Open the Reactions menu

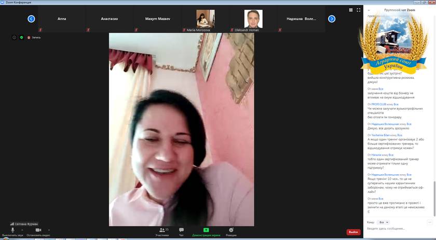231,232
